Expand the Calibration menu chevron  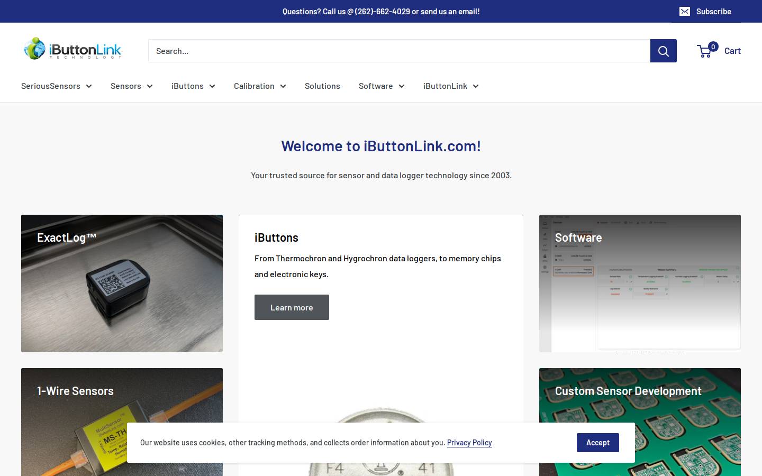click(283, 86)
